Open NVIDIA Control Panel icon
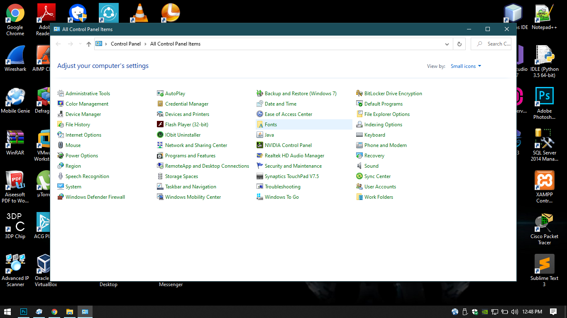Screen dimensions: 567x318 click(x=260, y=145)
